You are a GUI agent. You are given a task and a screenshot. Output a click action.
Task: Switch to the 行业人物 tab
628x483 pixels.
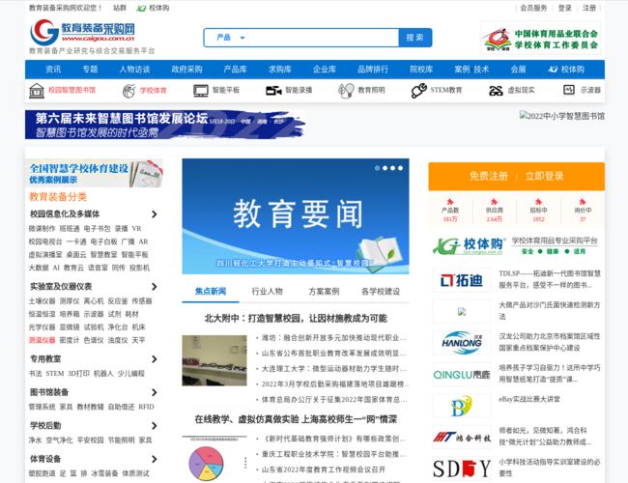[x=267, y=292]
